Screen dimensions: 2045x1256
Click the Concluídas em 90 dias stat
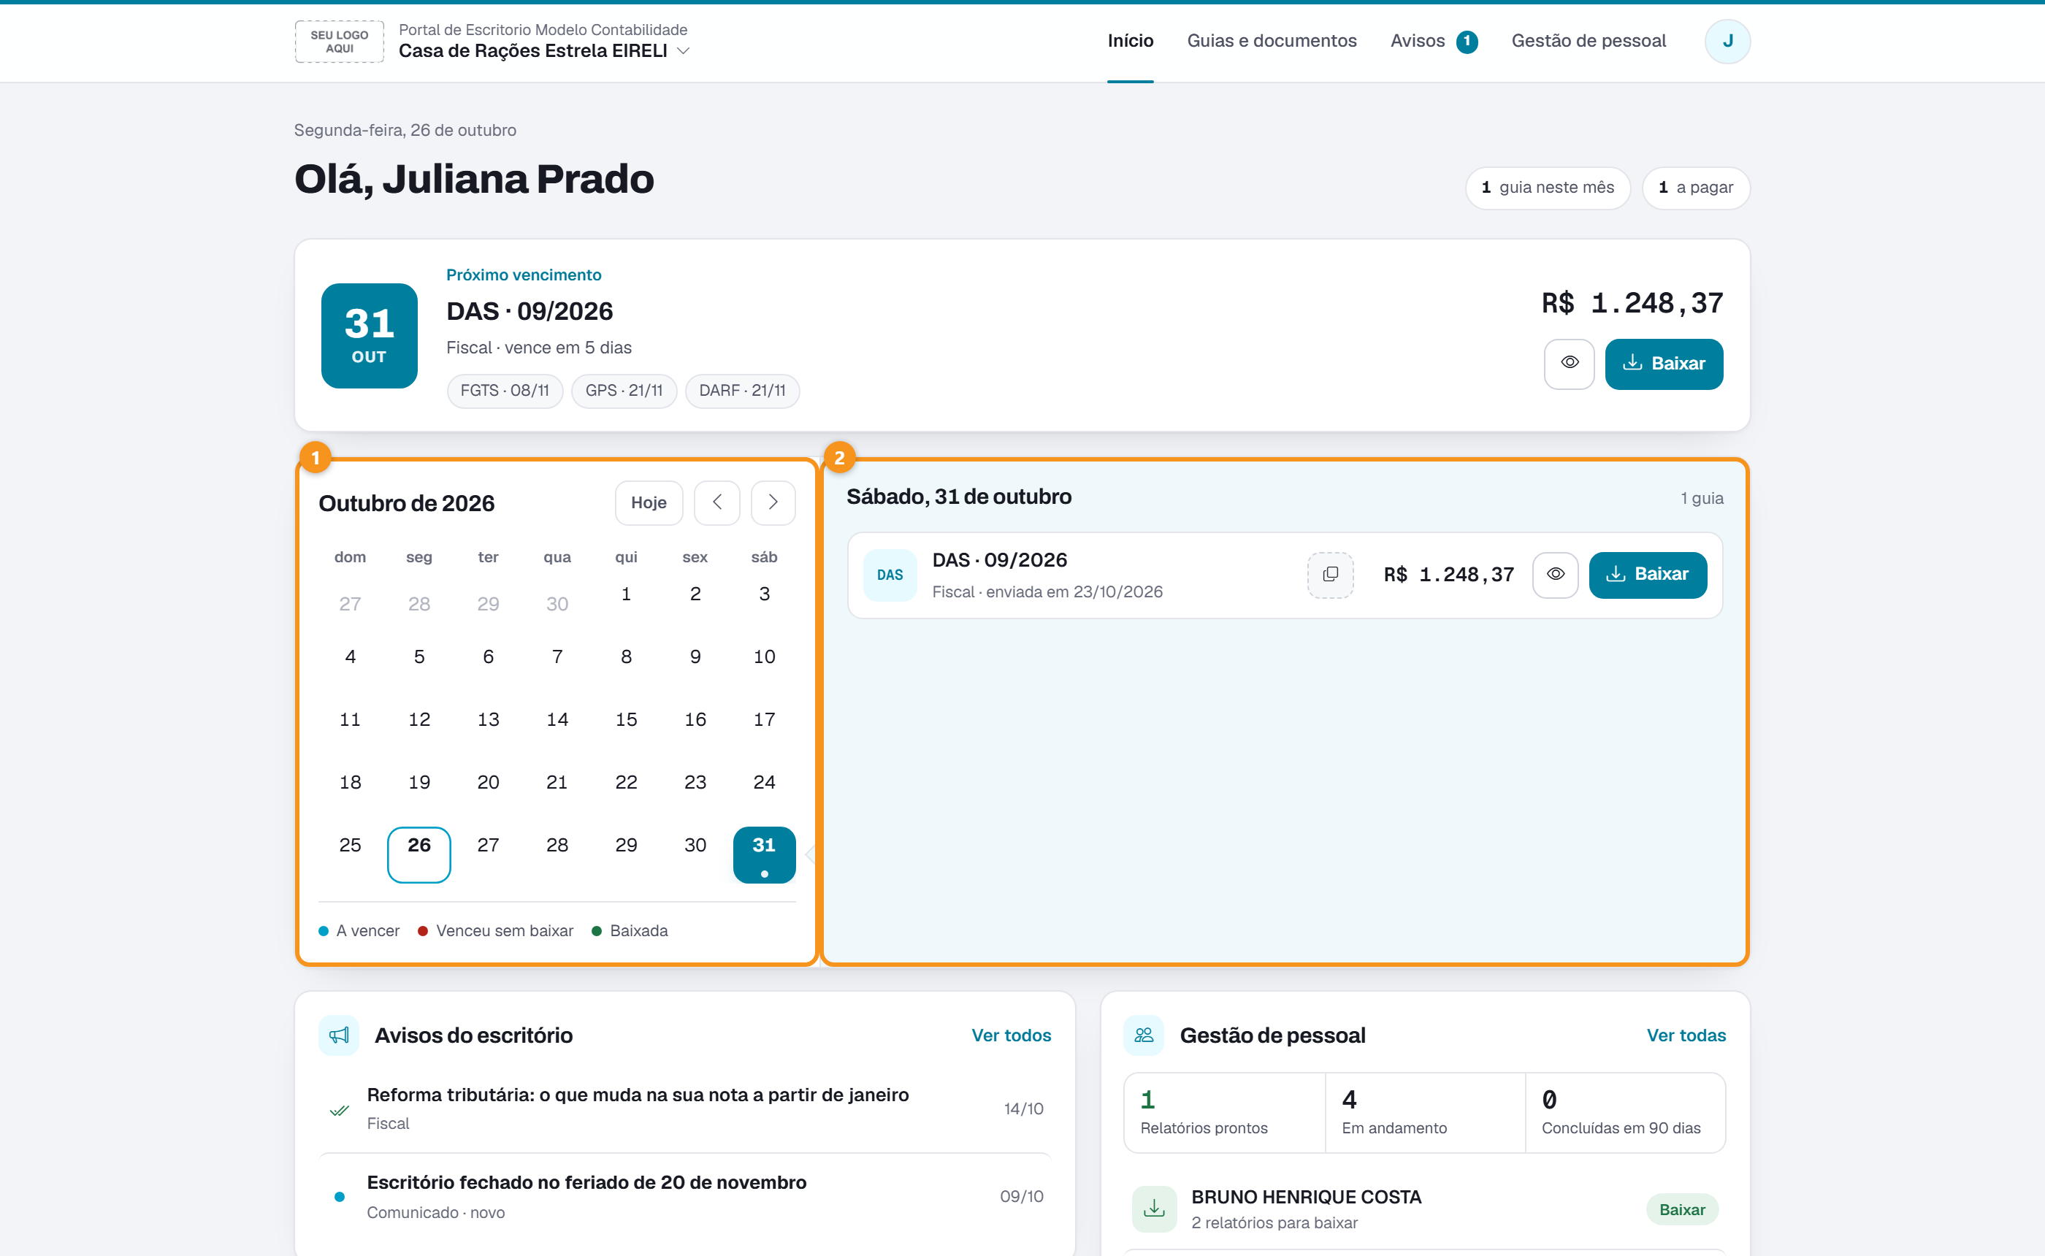1625,1112
